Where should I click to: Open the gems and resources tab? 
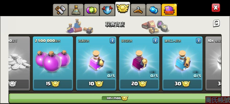click(x=91, y=10)
